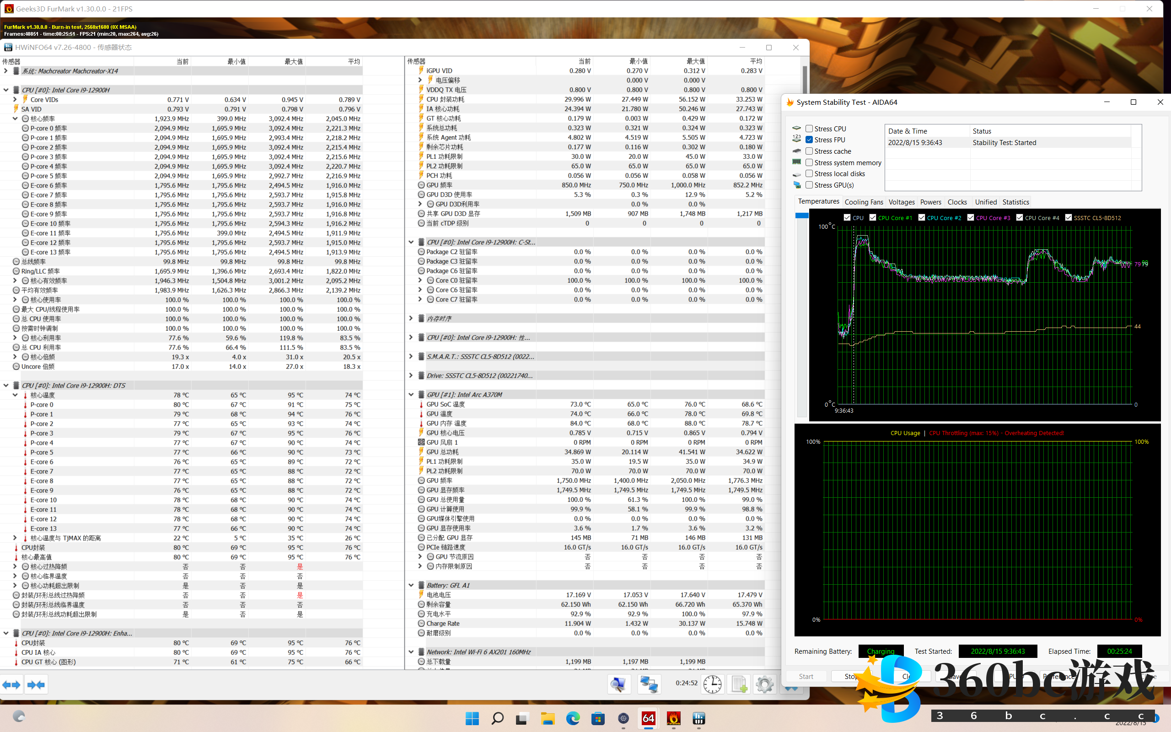Screen dimensions: 1171x732
Task: Hide CPU Core #1 graph line
Action: [873, 218]
